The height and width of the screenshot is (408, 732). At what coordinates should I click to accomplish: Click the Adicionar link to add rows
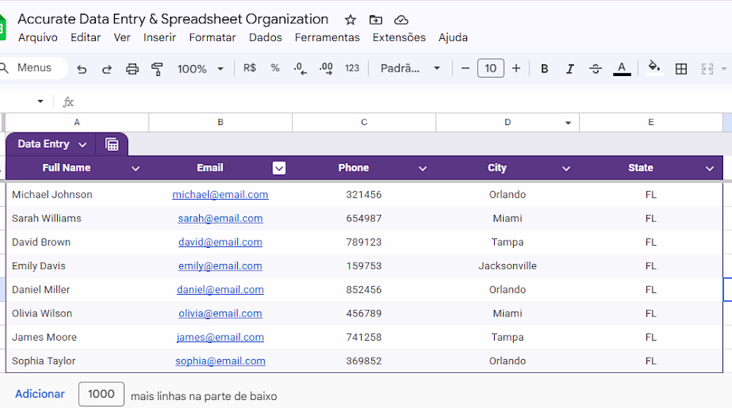40,394
